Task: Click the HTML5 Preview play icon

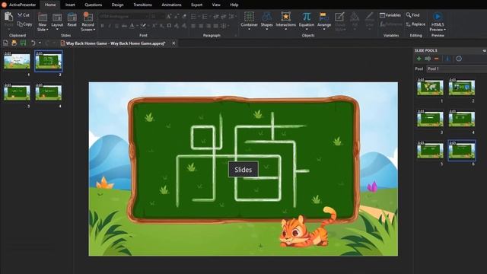Action: [438, 17]
